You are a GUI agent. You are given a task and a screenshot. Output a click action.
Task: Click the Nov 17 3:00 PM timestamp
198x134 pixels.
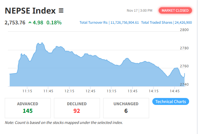click(139, 11)
